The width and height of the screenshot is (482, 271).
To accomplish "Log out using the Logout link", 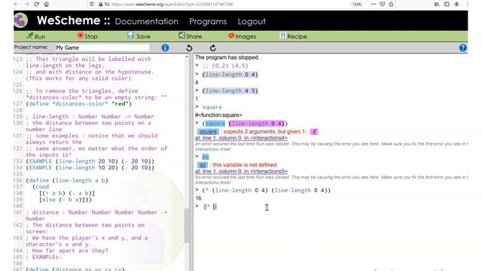I will (x=252, y=22).
